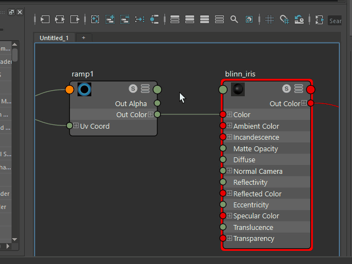Click the search field in the toolbar

coord(335,20)
